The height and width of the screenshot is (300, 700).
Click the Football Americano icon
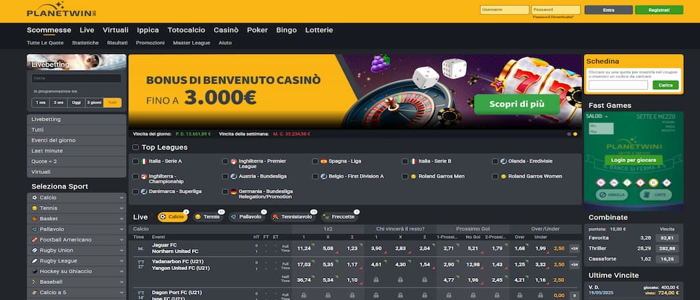[35, 240]
